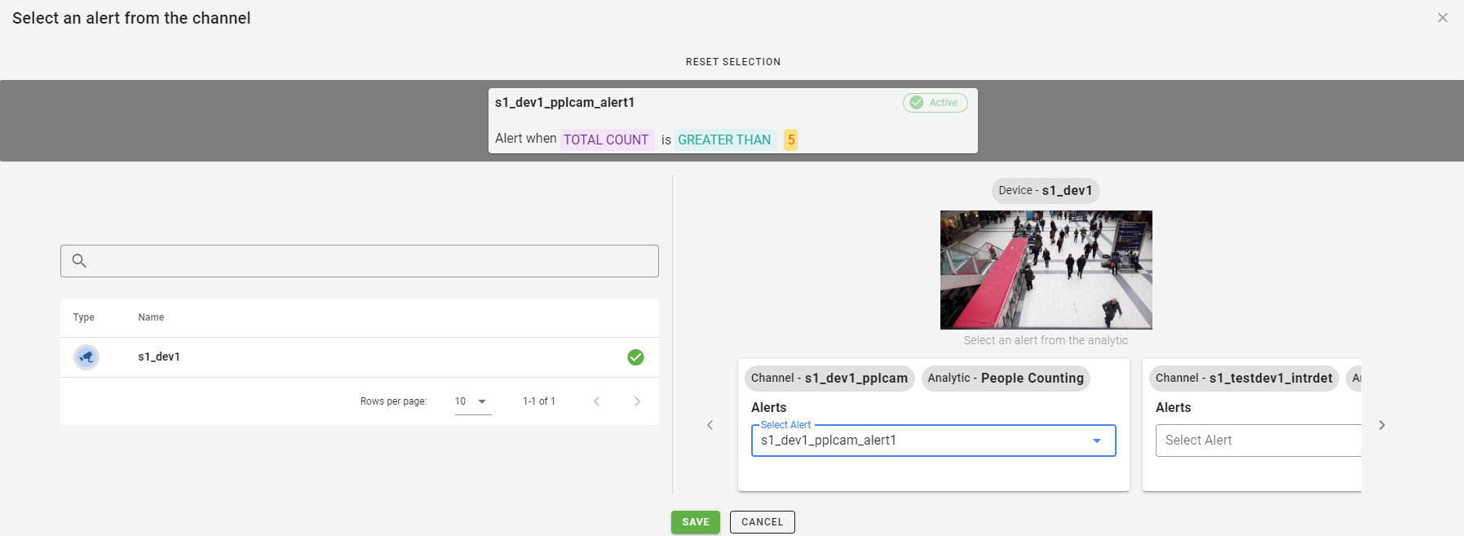
Task: Click the yellow threshold value 5
Action: 790,140
